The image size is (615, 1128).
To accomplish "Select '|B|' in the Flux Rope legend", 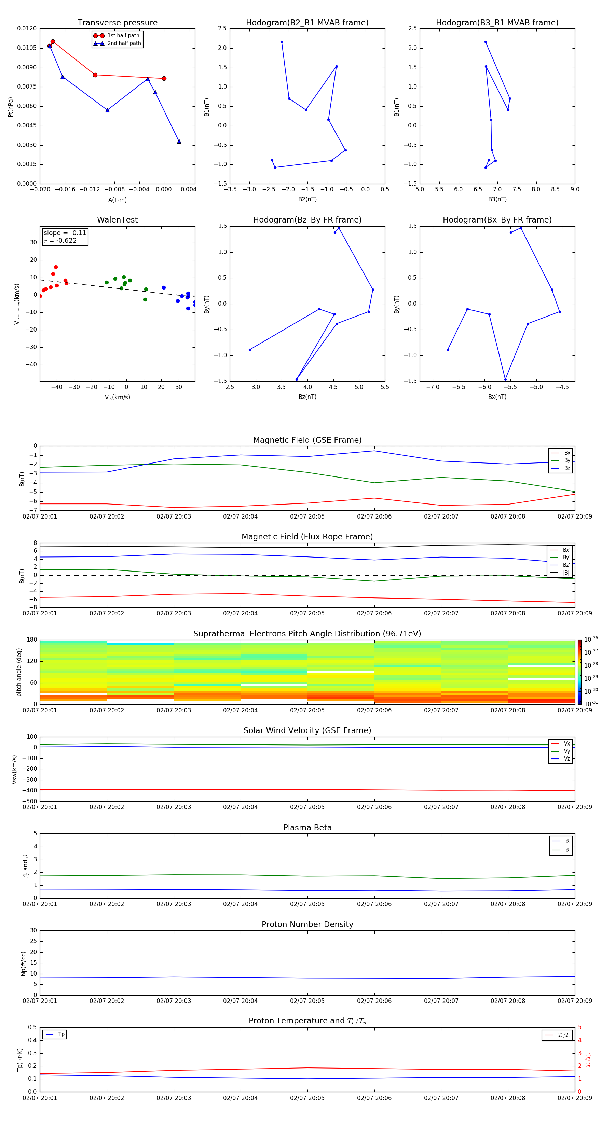I will (x=560, y=573).
